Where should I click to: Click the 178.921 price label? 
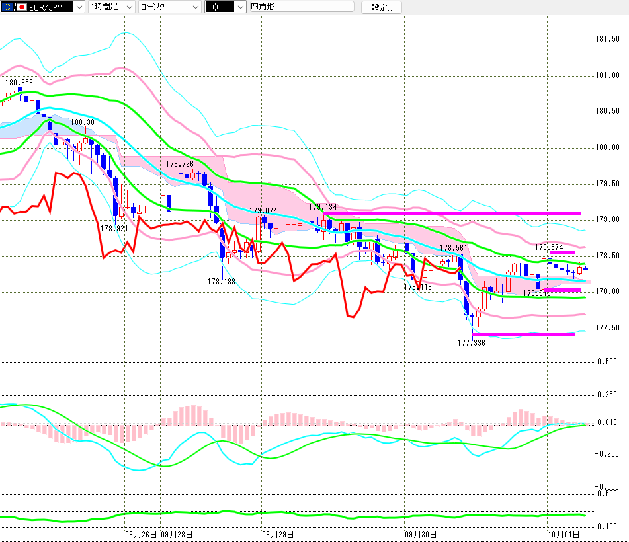[x=114, y=229]
